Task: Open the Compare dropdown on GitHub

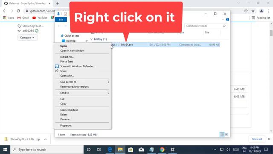Action: pyautogui.click(x=27, y=38)
